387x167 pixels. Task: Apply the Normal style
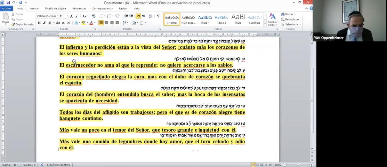click(172, 19)
